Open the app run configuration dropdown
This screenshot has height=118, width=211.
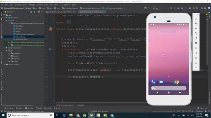coord(157,8)
